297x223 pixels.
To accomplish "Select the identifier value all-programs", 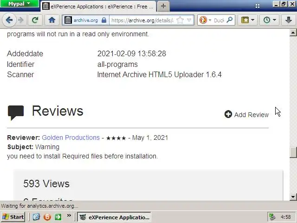I will coord(117,65).
